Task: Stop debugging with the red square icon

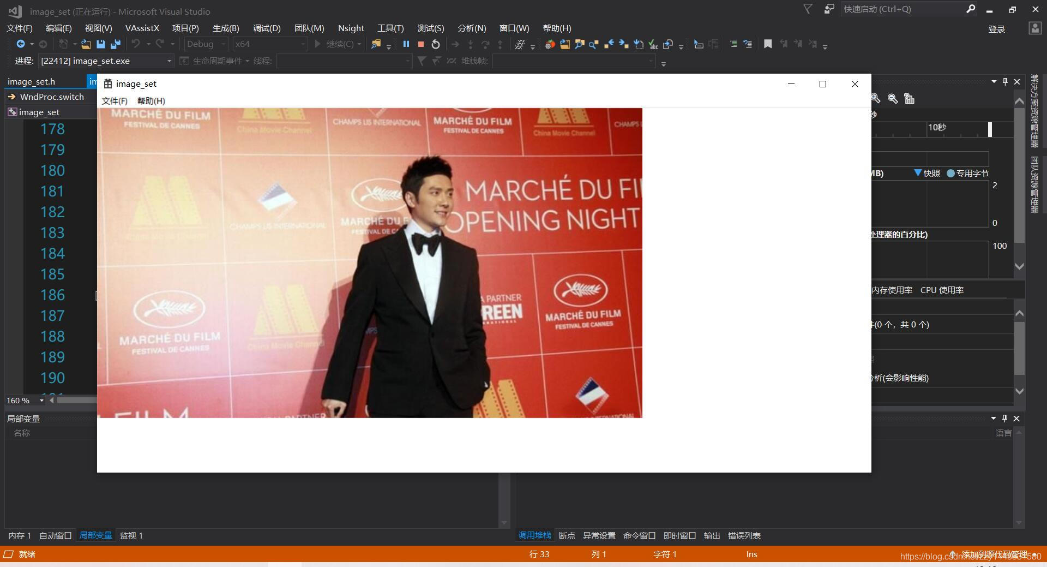Action: tap(420, 44)
